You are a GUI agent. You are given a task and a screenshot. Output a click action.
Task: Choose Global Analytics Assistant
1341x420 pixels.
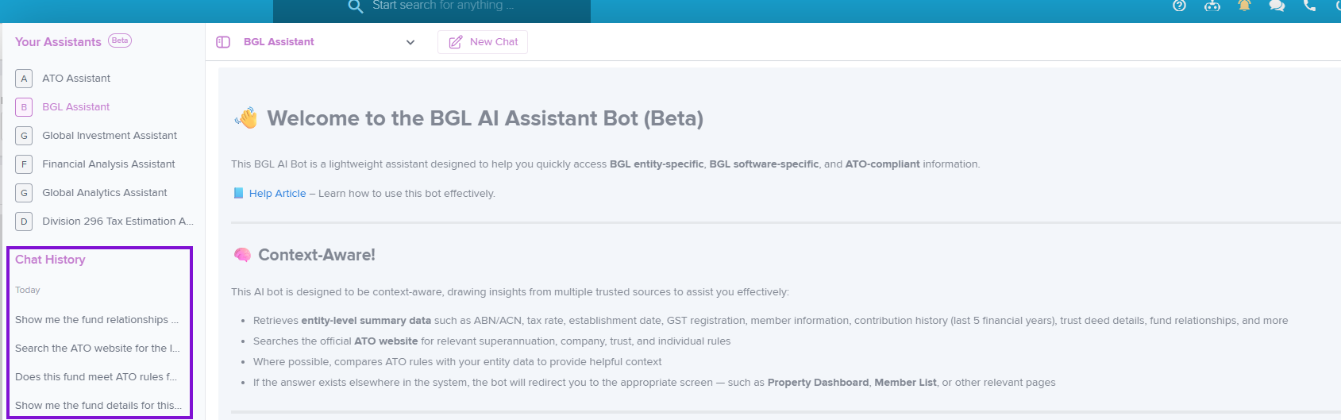tap(103, 192)
